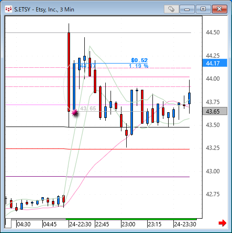
Task: Click the 22:45 time axis label
Action: pyautogui.click(x=102, y=224)
